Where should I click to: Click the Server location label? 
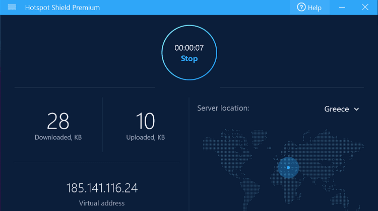(x=223, y=108)
